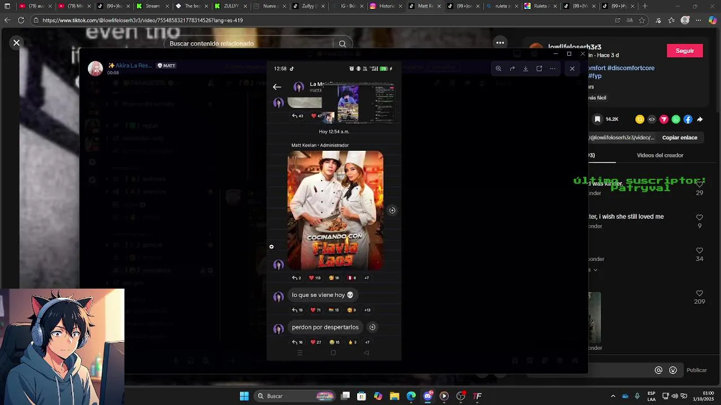Image resolution: width=721 pixels, height=405 pixels.
Task: Mention a user with @ icon
Action: pos(658,370)
